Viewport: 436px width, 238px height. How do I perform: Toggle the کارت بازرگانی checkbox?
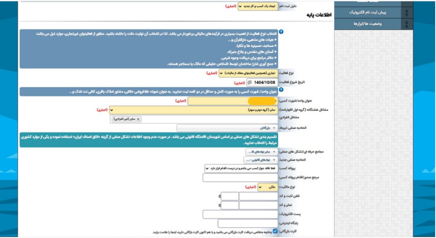pos(275,231)
